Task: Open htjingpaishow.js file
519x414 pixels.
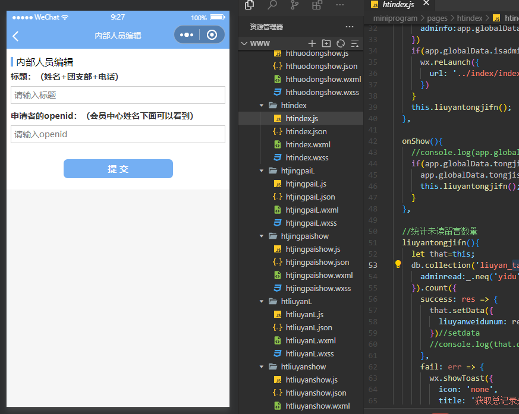Action: tap(301, 249)
